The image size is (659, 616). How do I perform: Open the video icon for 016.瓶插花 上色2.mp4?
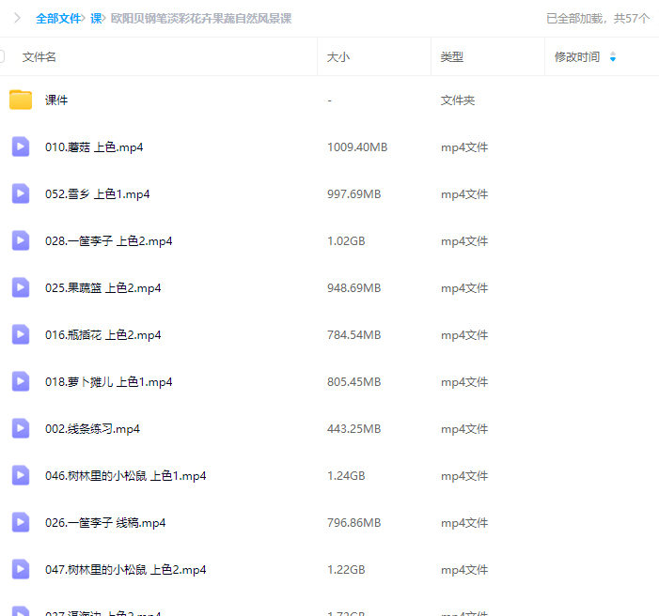(21, 334)
